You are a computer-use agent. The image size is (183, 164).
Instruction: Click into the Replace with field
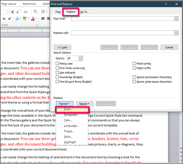point(123,33)
